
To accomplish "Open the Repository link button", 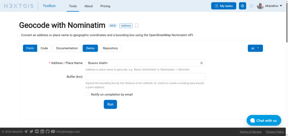I will coord(110,48).
